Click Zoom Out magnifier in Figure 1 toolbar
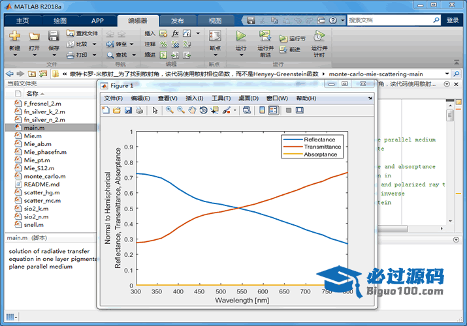Viewport: 467px width, 326px height. tap(181, 110)
